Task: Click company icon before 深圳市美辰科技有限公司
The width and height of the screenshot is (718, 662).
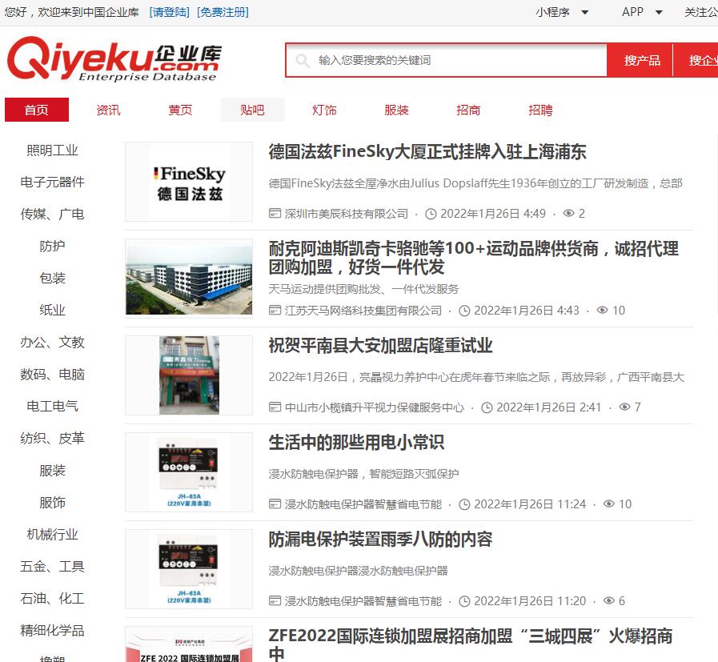Action: point(275,214)
